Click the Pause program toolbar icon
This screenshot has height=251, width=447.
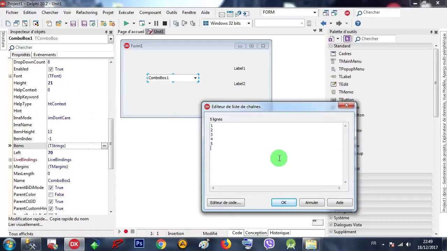156,23
